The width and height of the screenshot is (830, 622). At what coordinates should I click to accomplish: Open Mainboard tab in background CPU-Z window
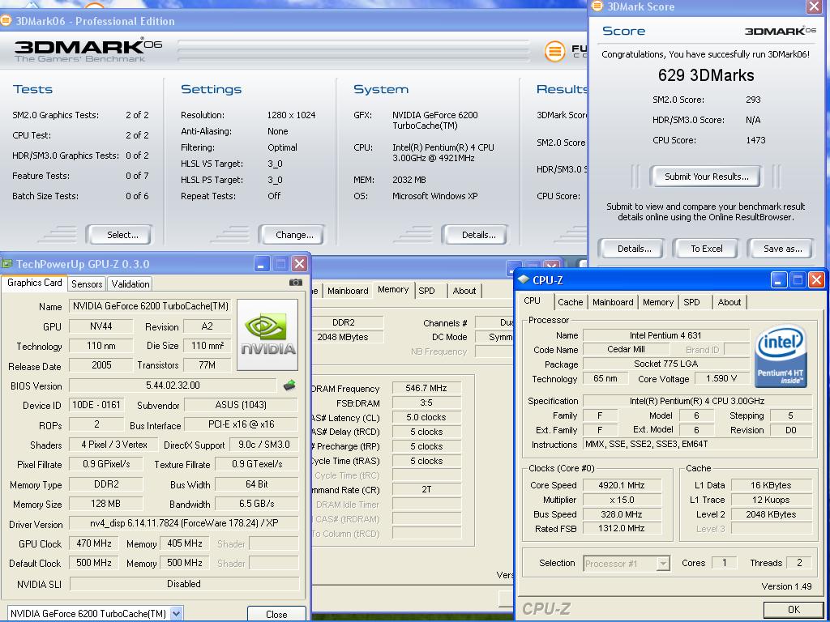pyautogui.click(x=348, y=291)
